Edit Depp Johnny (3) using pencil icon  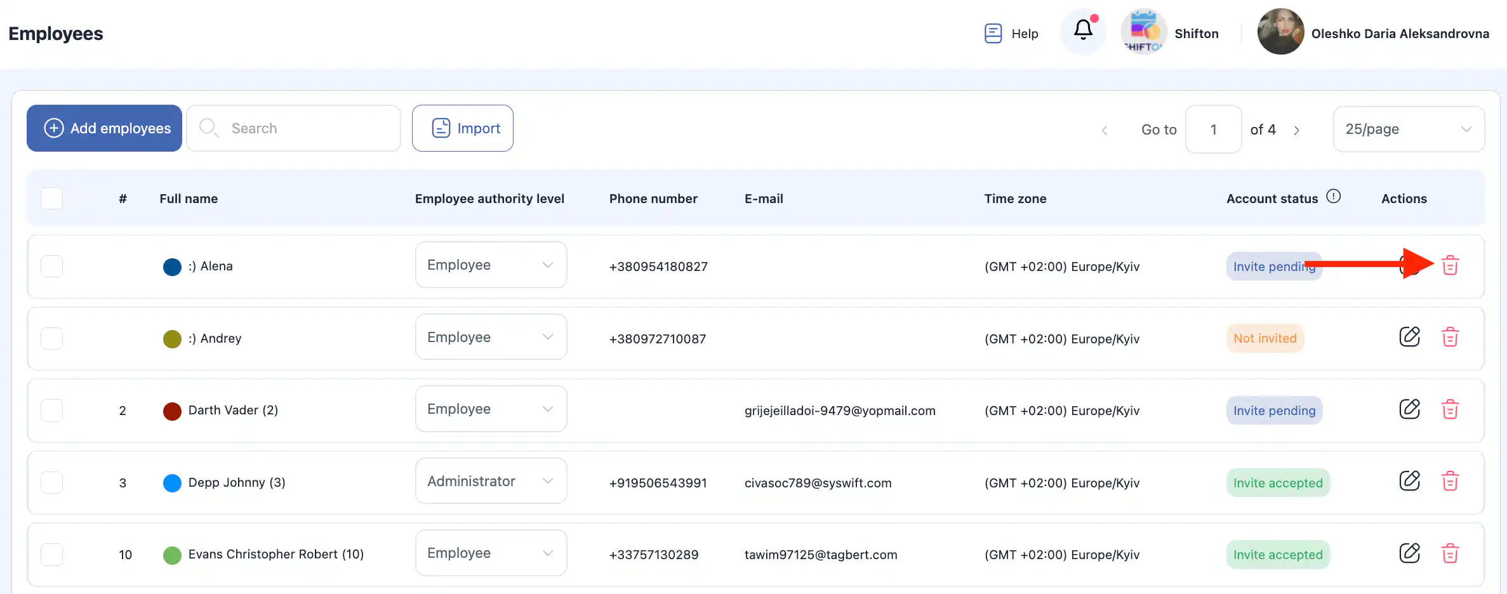(x=1409, y=481)
